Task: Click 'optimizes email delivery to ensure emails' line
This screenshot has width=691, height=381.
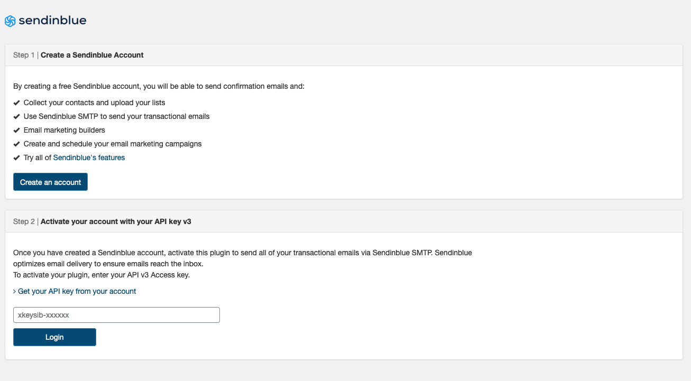Action: (x=108, y=264)
